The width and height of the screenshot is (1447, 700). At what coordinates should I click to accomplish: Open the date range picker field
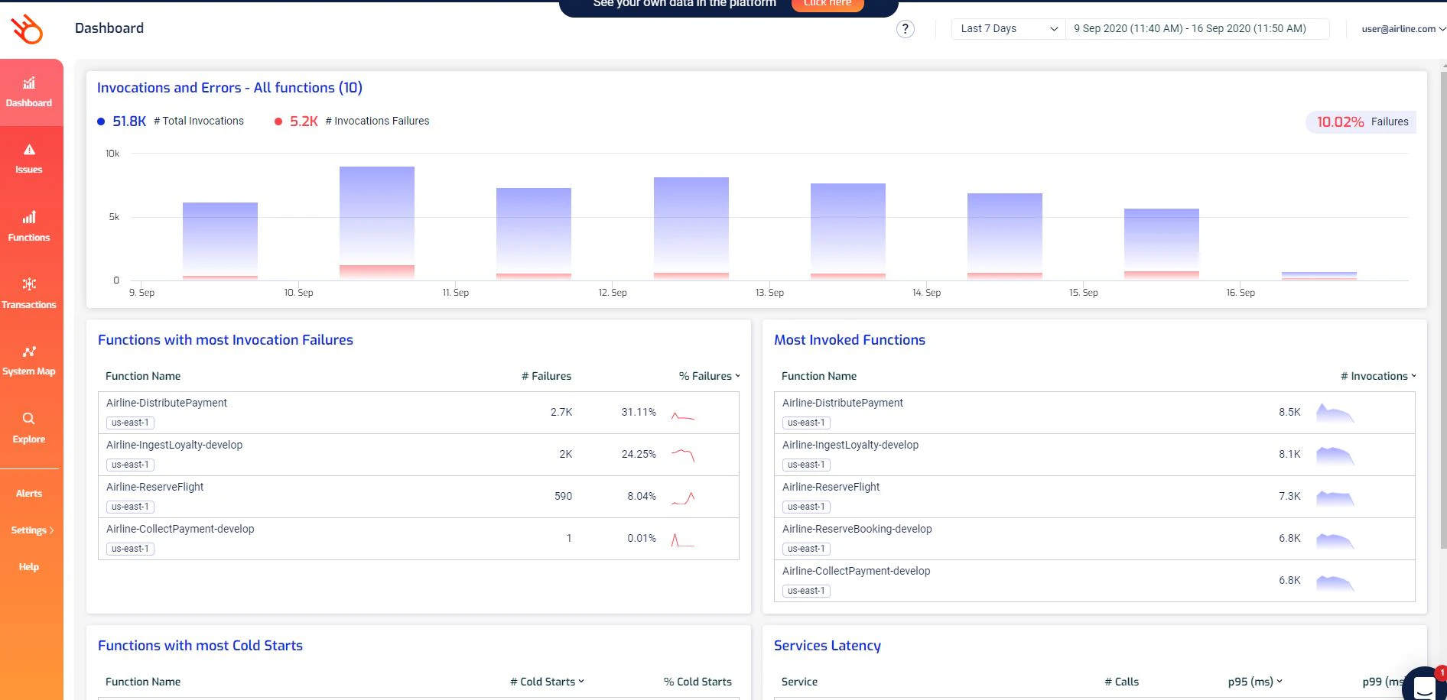click(1197, 29)
